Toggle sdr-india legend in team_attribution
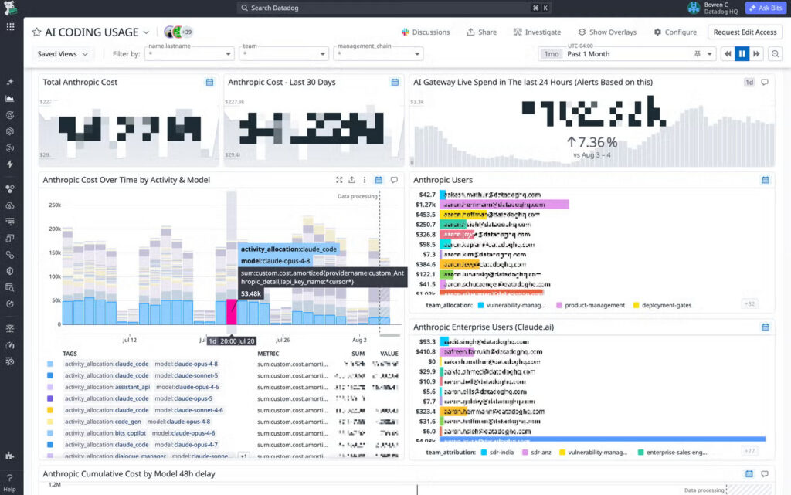 [x=497, y=453]
